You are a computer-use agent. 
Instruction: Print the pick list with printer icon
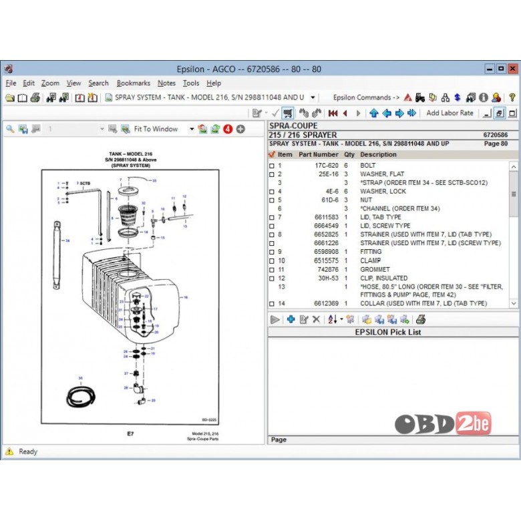pos(421,319)
